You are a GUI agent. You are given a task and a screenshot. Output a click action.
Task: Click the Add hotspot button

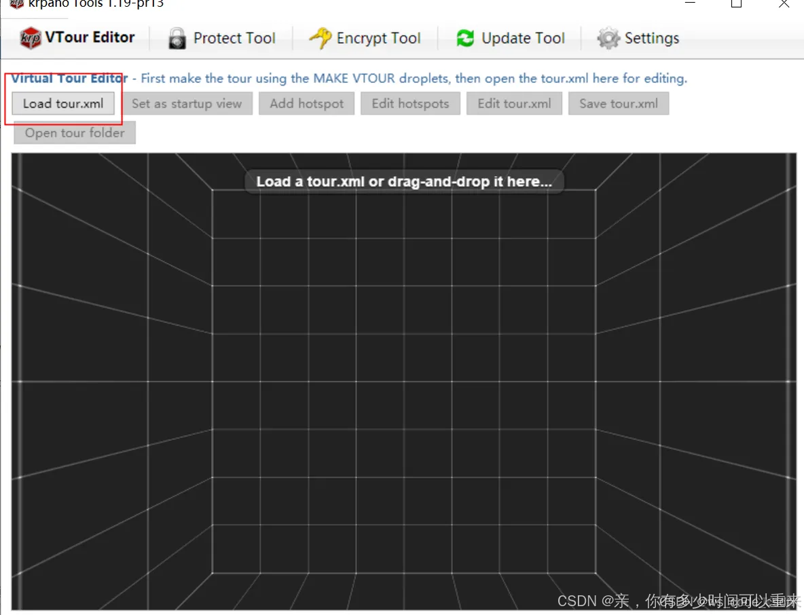tap(307, 104)
